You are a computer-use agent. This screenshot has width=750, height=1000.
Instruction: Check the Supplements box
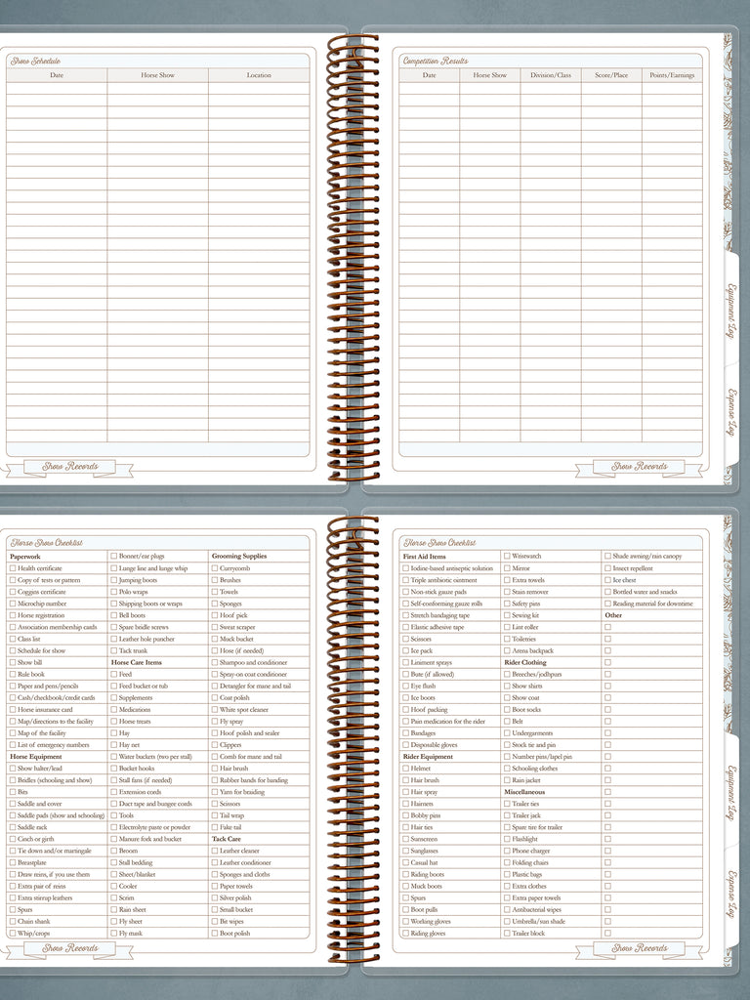click(113, 697)
